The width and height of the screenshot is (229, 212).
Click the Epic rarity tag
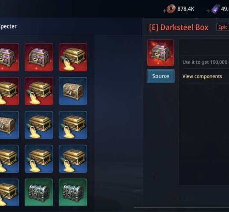(223, 27)
